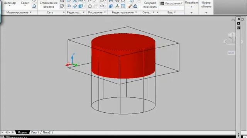Click the slice/thicken solid icon
This screenshot has height=138, width=247.
click(x=75, y=6)
